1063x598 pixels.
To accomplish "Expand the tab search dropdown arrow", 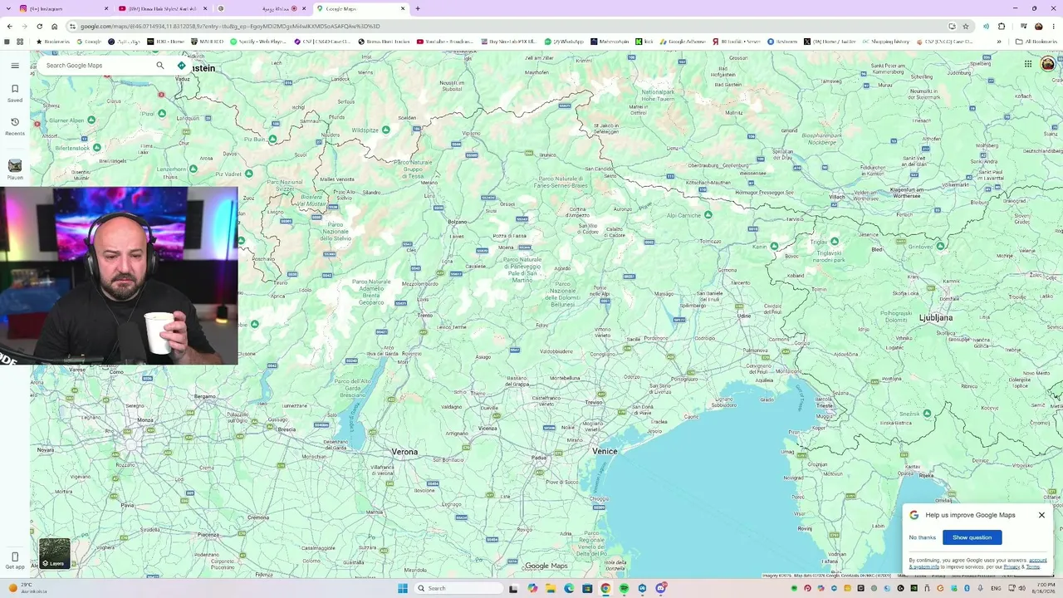I will coord(8,8).
